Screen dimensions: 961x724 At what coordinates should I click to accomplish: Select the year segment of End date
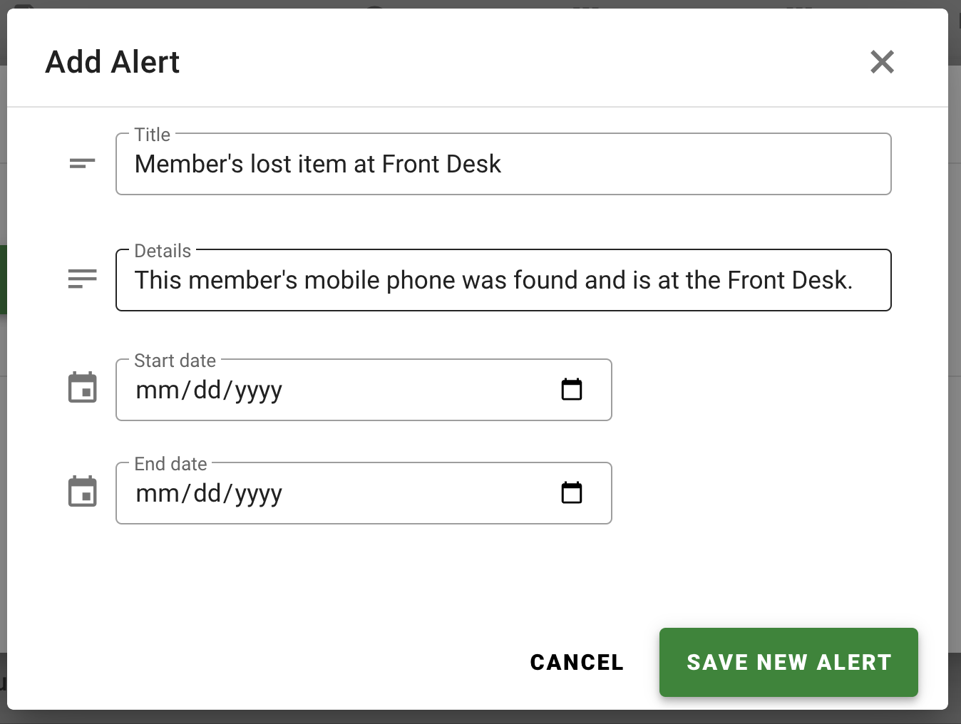(259, 494)
